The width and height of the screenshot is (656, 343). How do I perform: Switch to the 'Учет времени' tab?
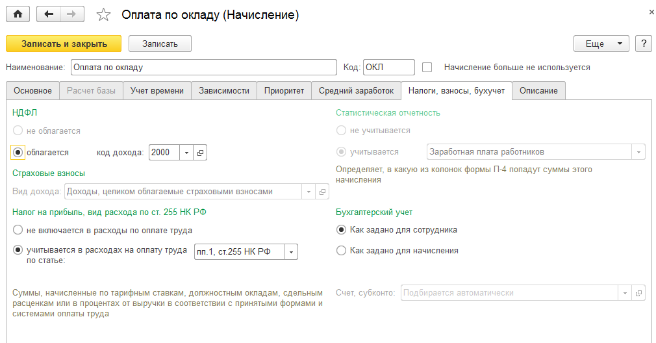[157, 91]
